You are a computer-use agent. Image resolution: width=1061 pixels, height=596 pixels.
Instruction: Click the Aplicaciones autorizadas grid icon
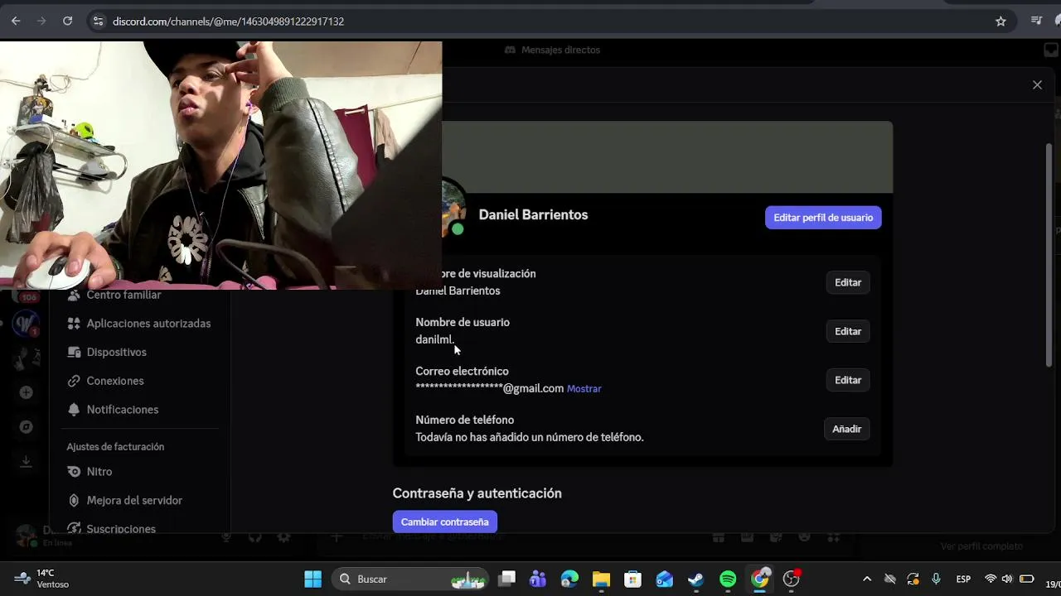74,324
